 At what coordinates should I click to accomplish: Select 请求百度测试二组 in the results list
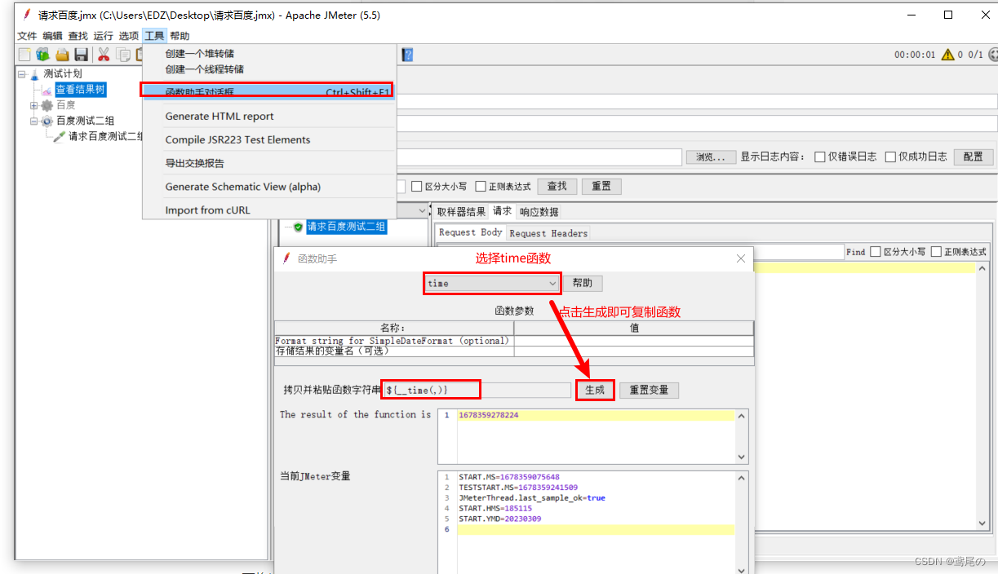coord(346,227)
